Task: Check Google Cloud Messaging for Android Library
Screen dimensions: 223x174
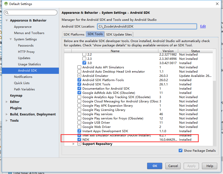Action: (79, 101)
